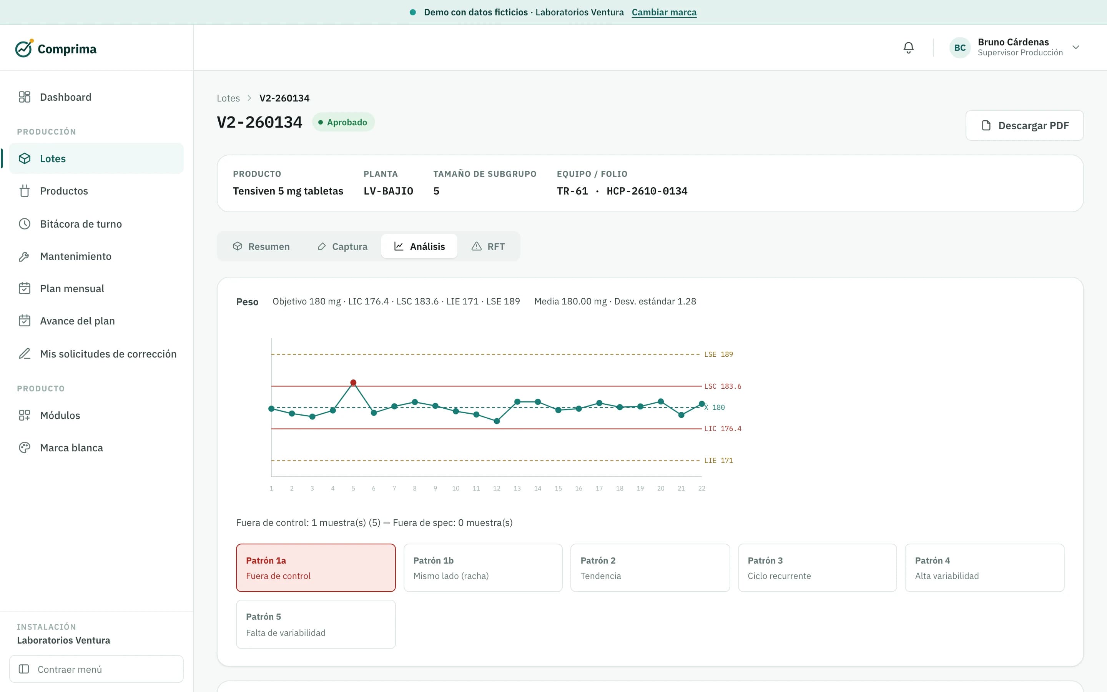Click the LSC 183.6 chart label

[723, 386]
